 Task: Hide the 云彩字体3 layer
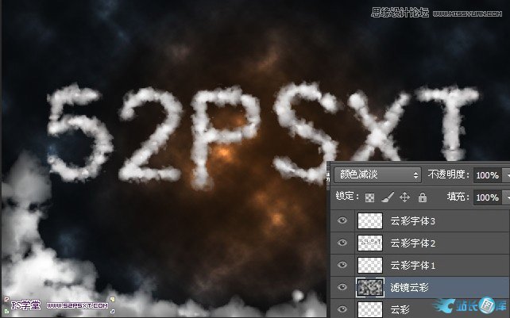(x=342, y=221)
